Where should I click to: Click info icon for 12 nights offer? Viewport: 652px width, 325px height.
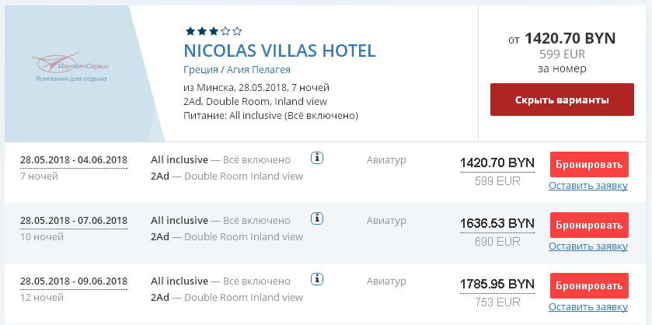pyautogui.click(x=317, y=279)
